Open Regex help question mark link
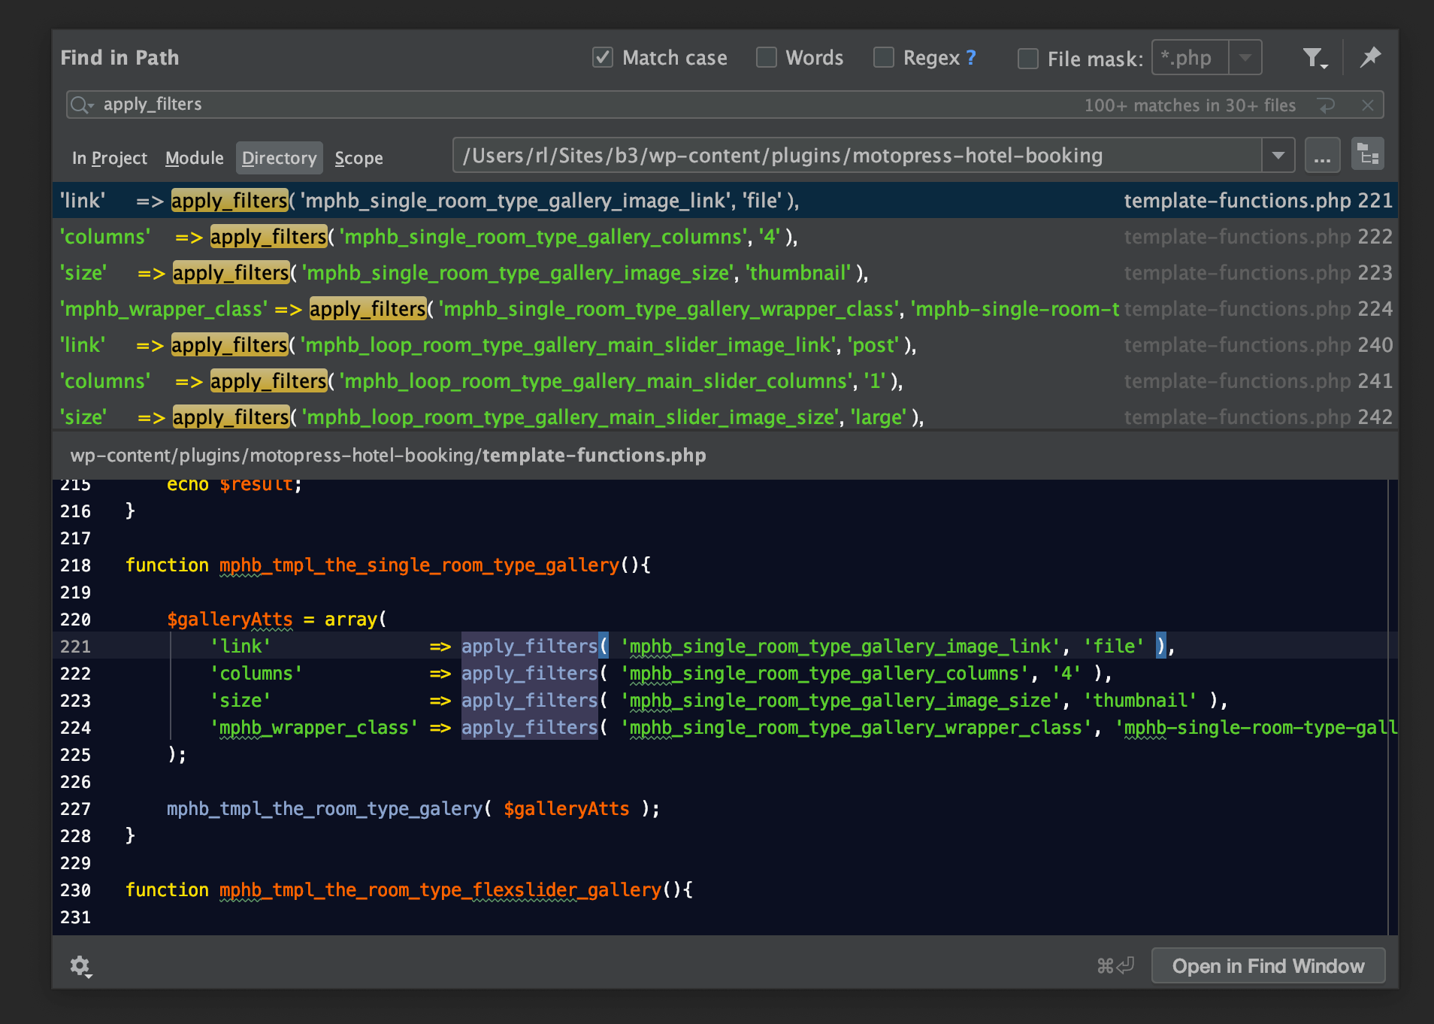Image resolution: width=1434 pixels, height=1024 pixels. tap(971, 57)
